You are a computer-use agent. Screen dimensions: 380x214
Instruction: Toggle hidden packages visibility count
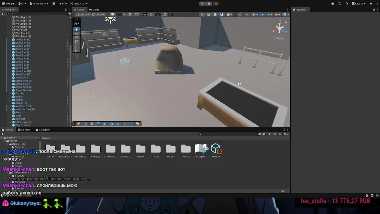tap(286, 134)
